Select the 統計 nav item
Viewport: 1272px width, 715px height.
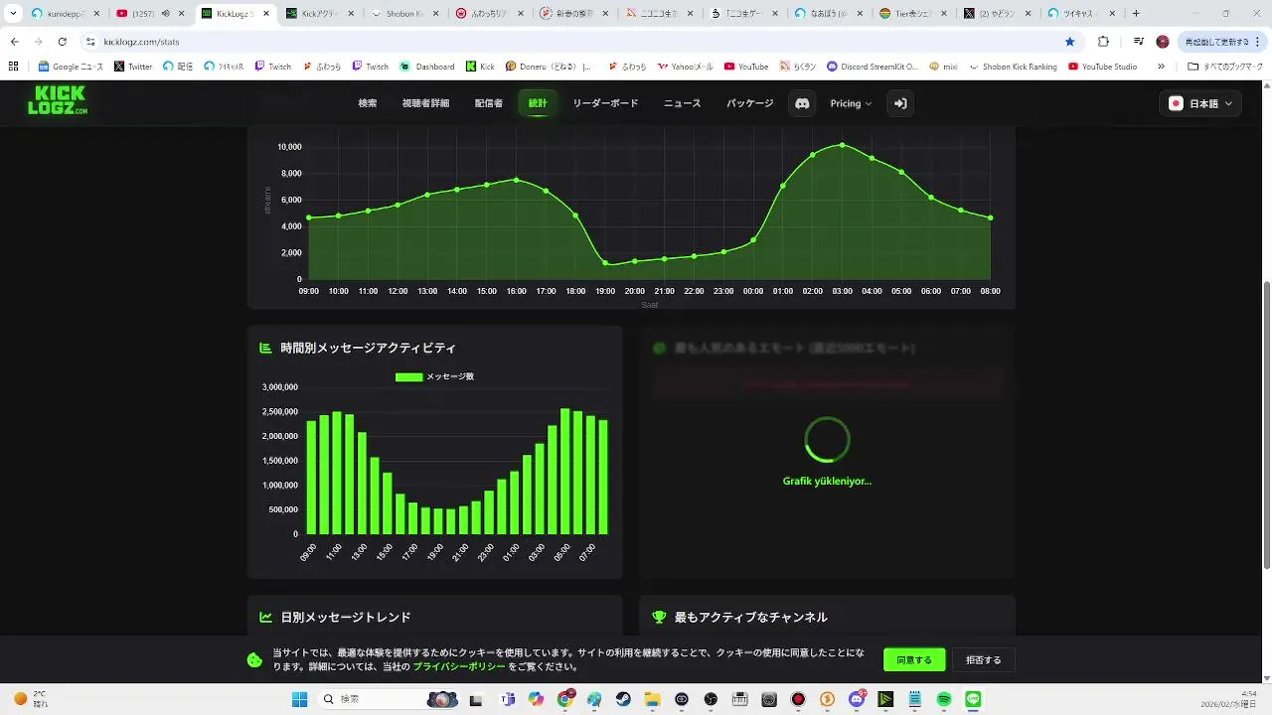(x=538, y=103)
